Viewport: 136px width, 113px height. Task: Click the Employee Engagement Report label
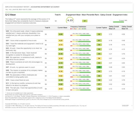[17, 7]
